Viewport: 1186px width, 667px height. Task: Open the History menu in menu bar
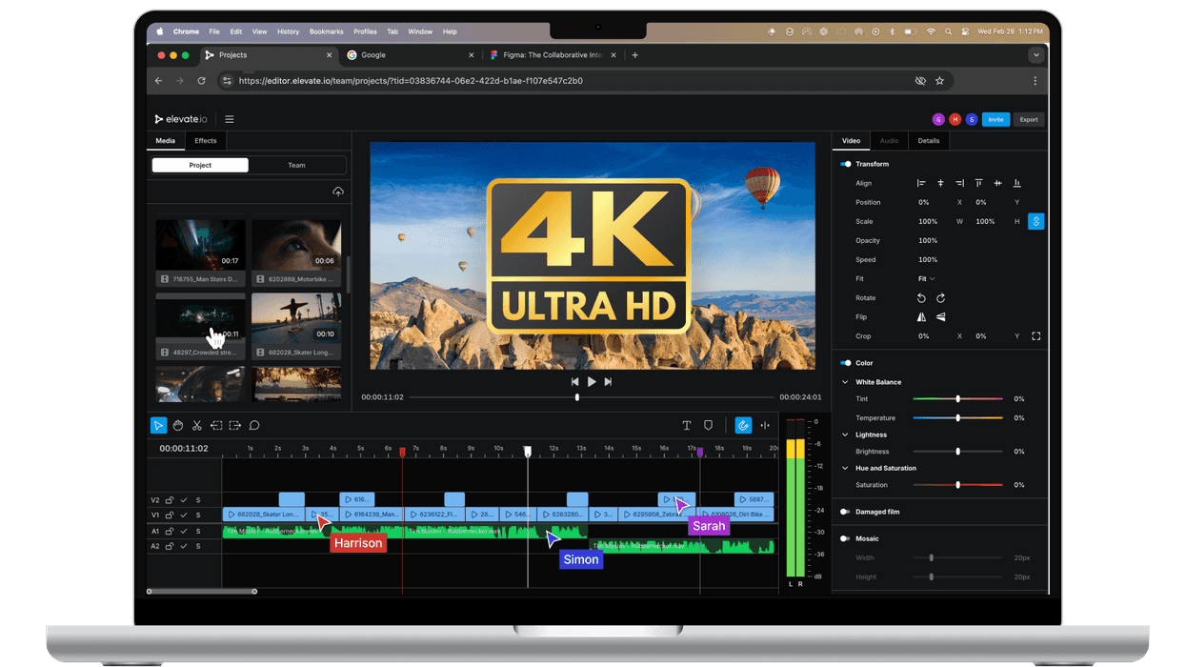click(288, 31)
